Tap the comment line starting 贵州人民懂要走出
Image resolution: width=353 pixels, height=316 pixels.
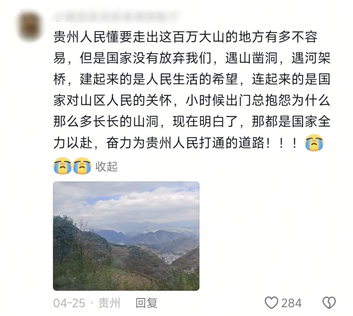186,37
